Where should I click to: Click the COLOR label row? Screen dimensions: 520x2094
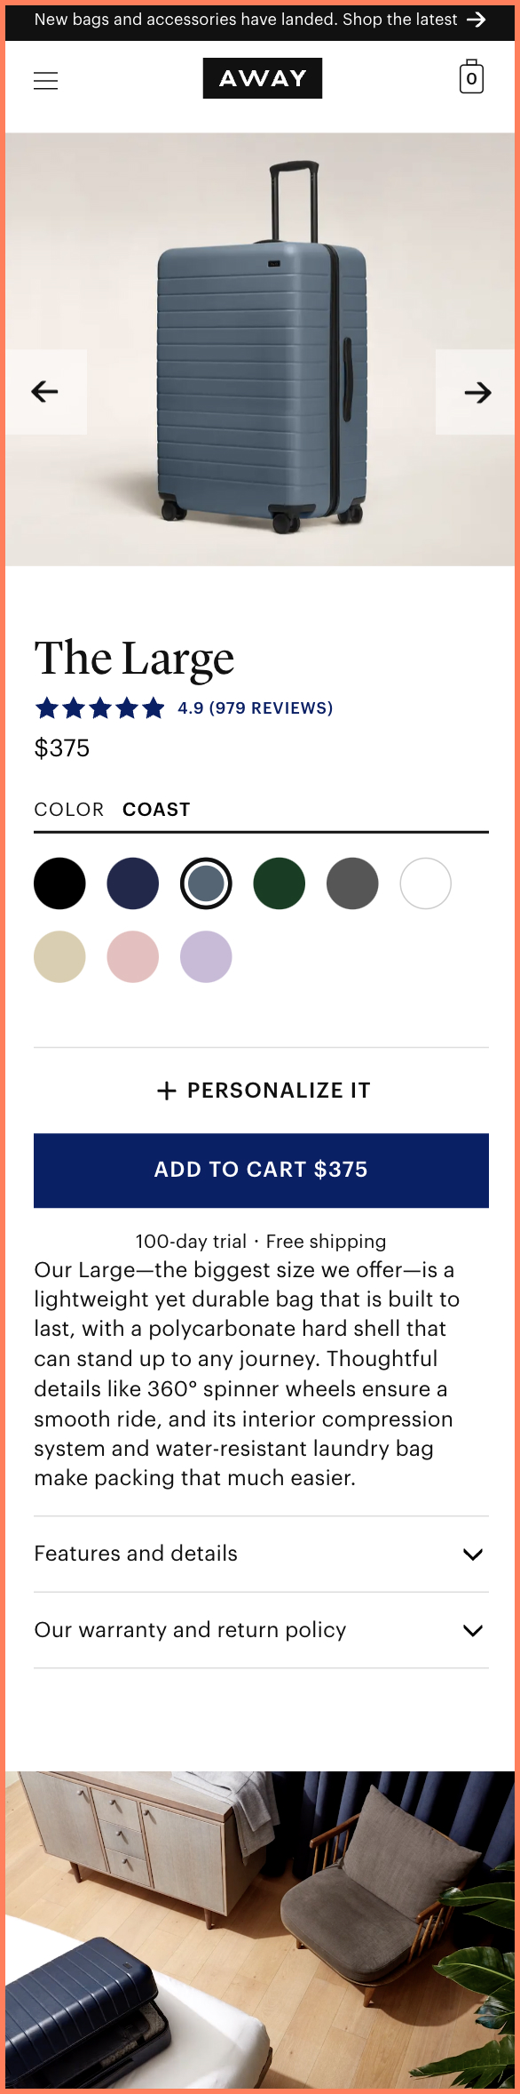coord(68,810)
